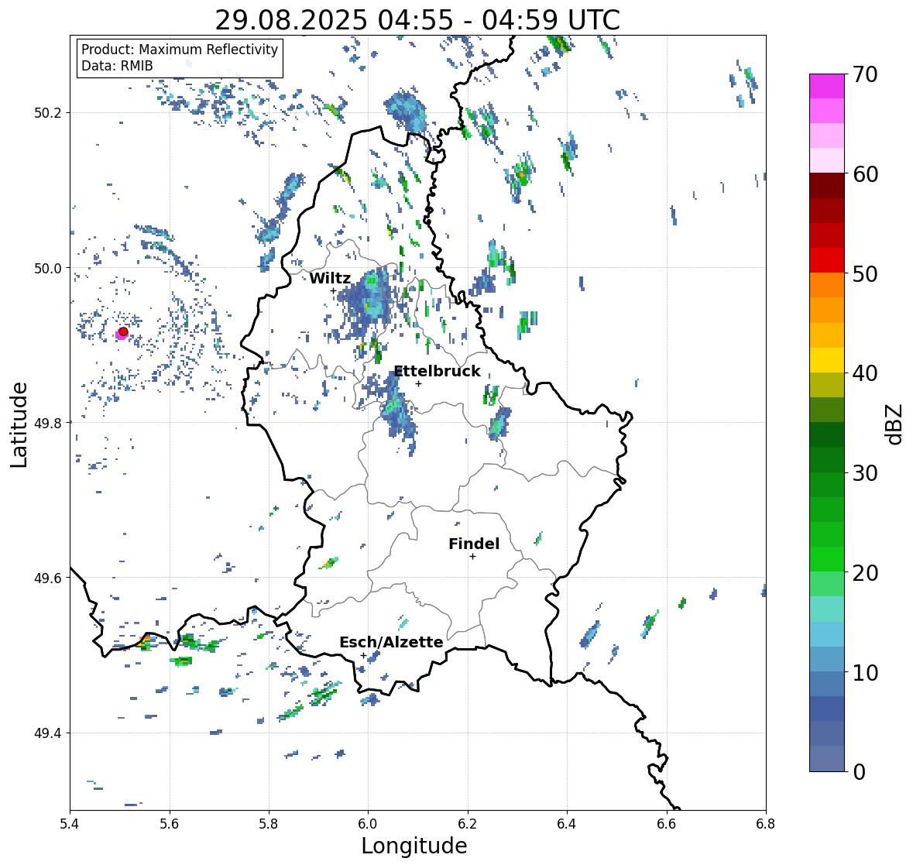Screen dimensions: 913x865
Task: Click the 'dBZ' colorbar label
Action: coord(894,424)
